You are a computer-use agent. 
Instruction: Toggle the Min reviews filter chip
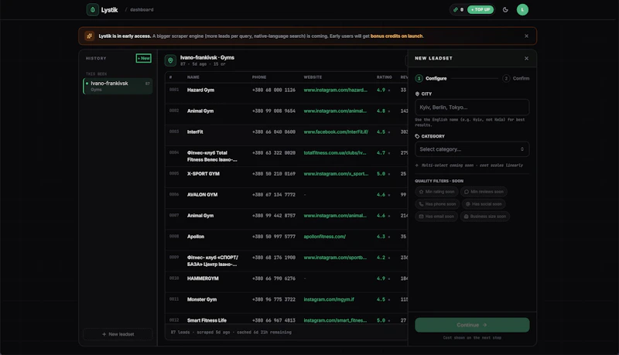[484, 192]
